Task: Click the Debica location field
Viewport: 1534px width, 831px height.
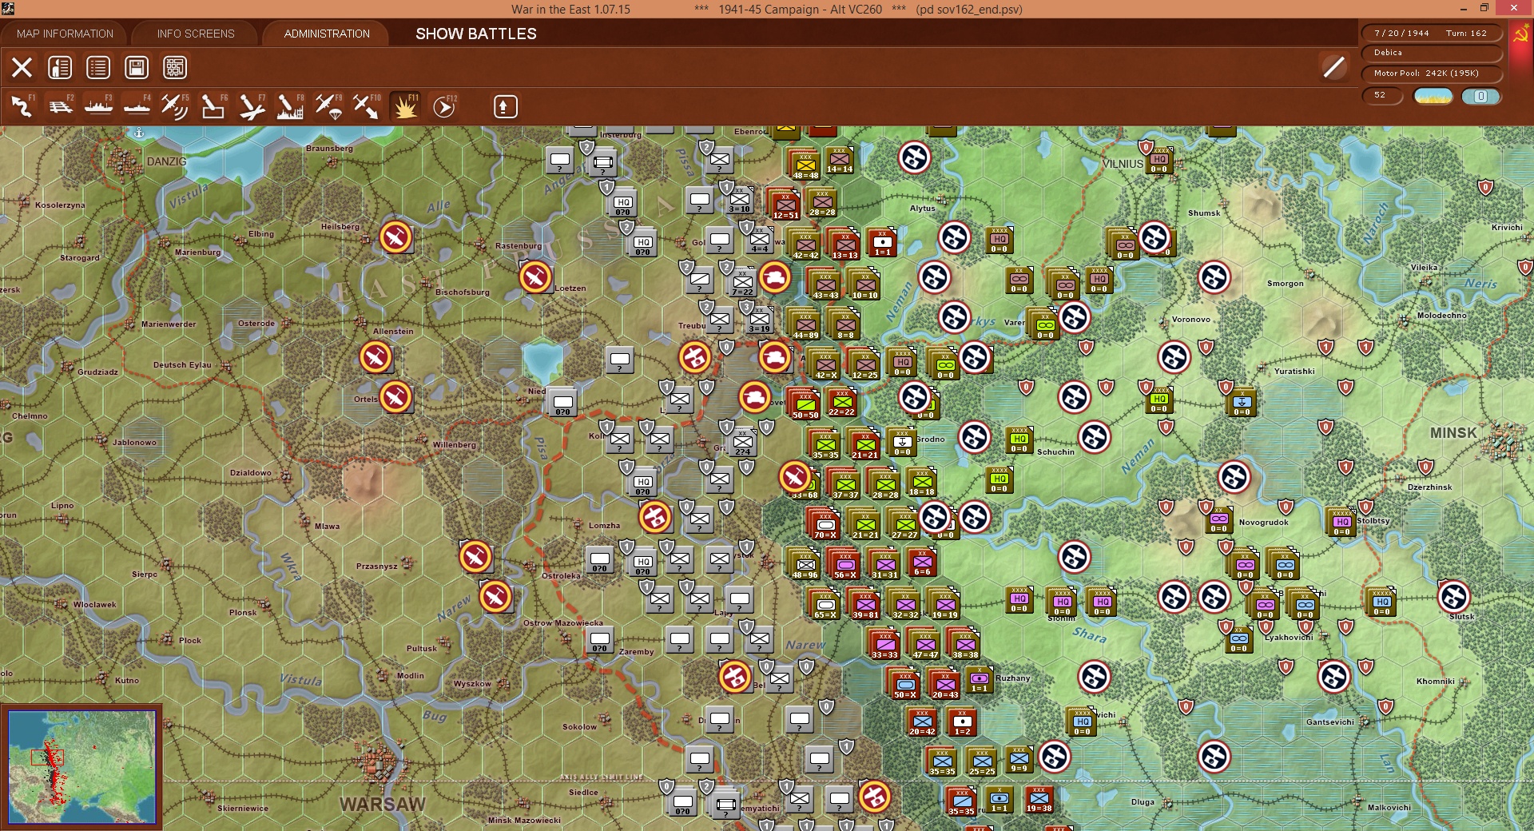Action: click(1431, 53)
